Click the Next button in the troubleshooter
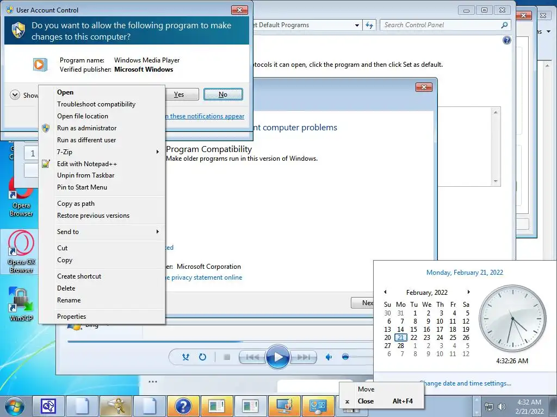Viewport: 557px width, 417px height. pos(363,303)
